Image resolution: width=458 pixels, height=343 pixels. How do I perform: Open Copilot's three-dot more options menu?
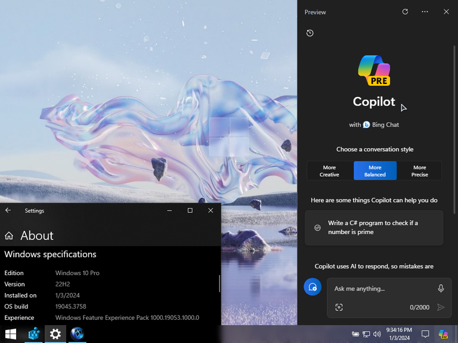tap(425, 12)
